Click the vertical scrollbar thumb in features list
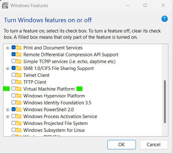173x154 pixels. point(165,102)
